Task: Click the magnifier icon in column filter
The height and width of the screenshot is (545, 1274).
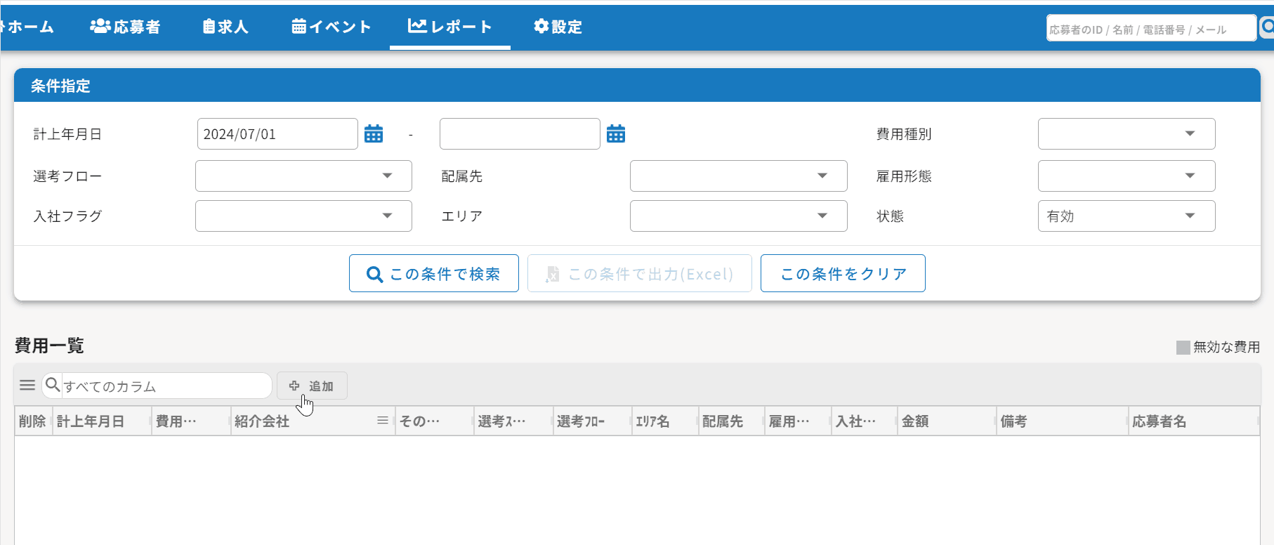Action: 53,385
